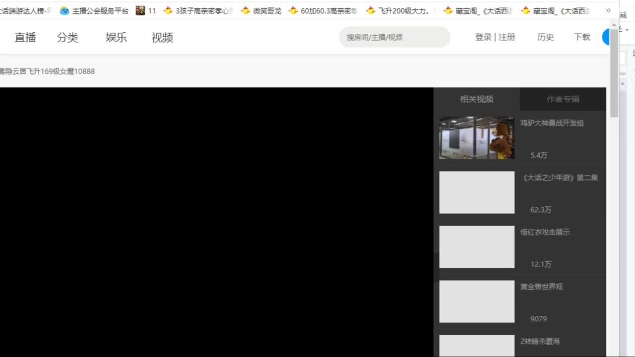The height and width of the screenshot is (357, 635).
Task: Open the 3孩子高亲密孝心 bookmark
Action: [x=198, y=10]
